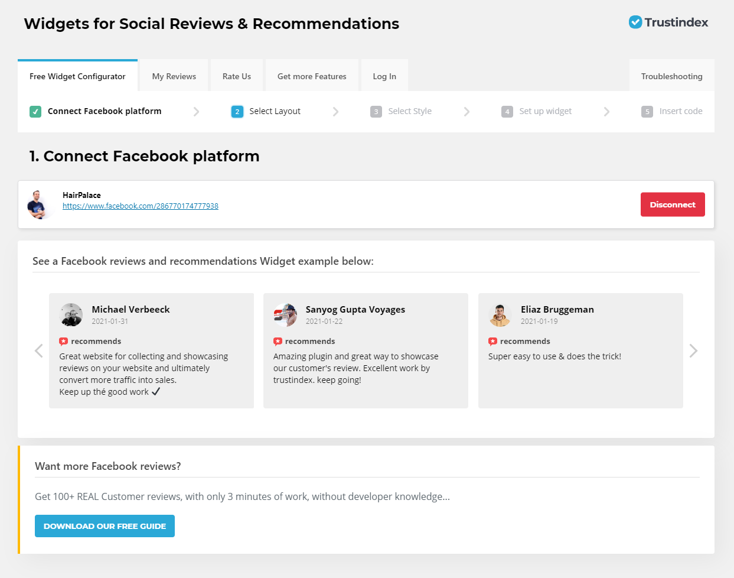The height and width of the screenshot is (578, 734).
Task: Click Eliaz Bruggeman's avatar photo
Action: tap(500, 314)
